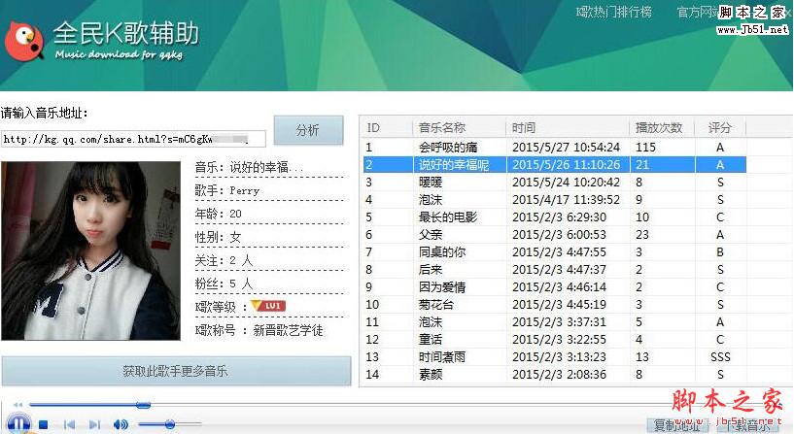Sort by 时间 column header
The image size is (794, 434).
568,127
